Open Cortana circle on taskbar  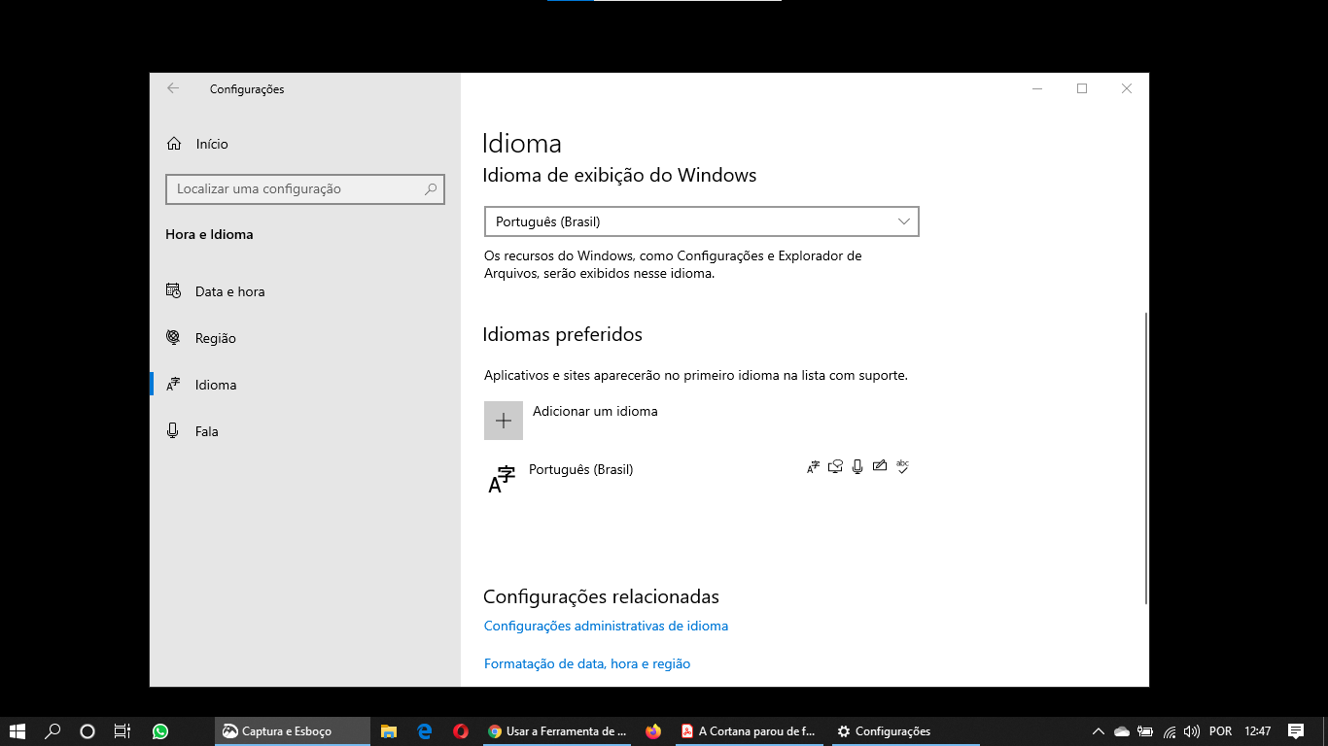click(x=87, y=731)
